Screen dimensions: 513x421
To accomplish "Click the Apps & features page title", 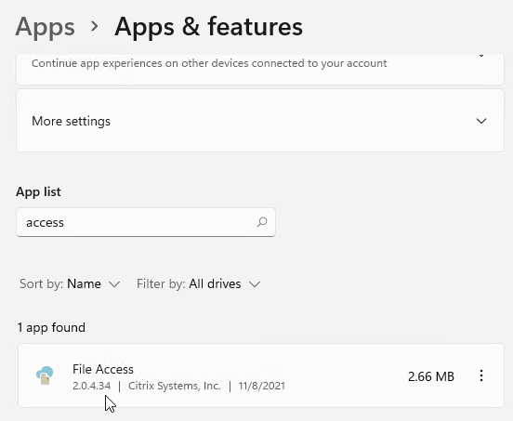I will [208, 27].
